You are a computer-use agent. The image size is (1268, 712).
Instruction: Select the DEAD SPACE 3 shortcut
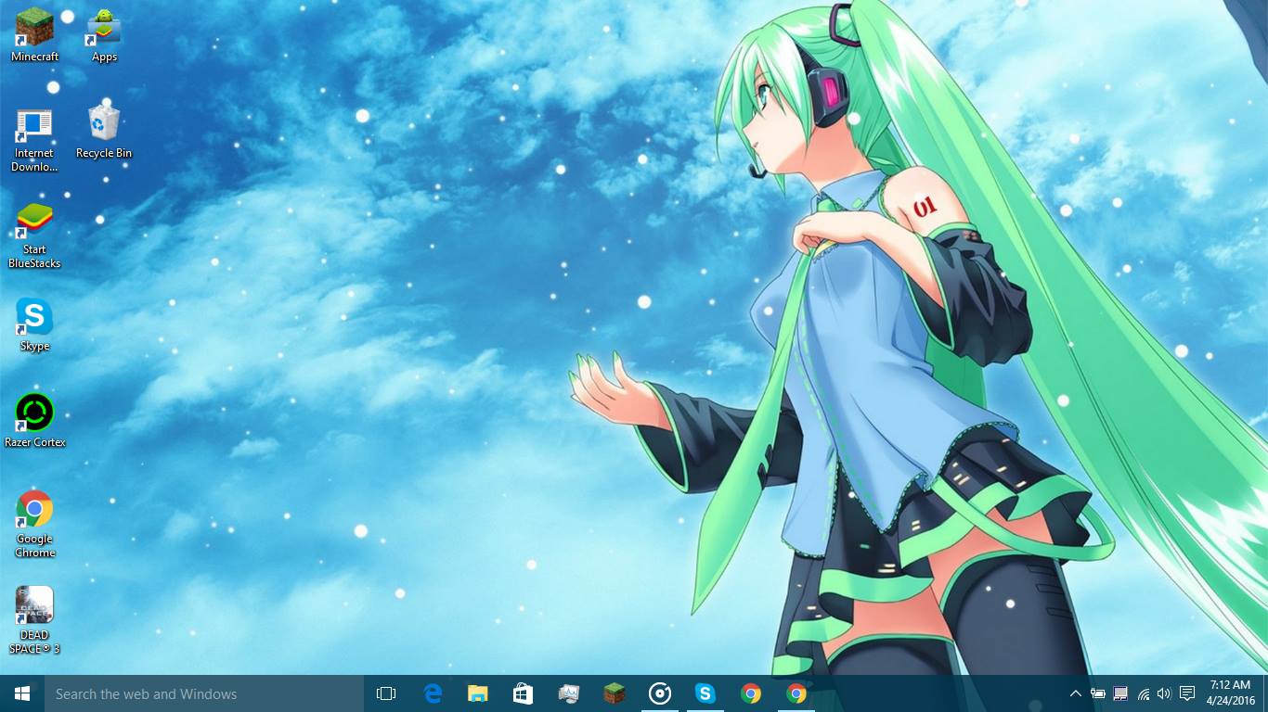34,620
